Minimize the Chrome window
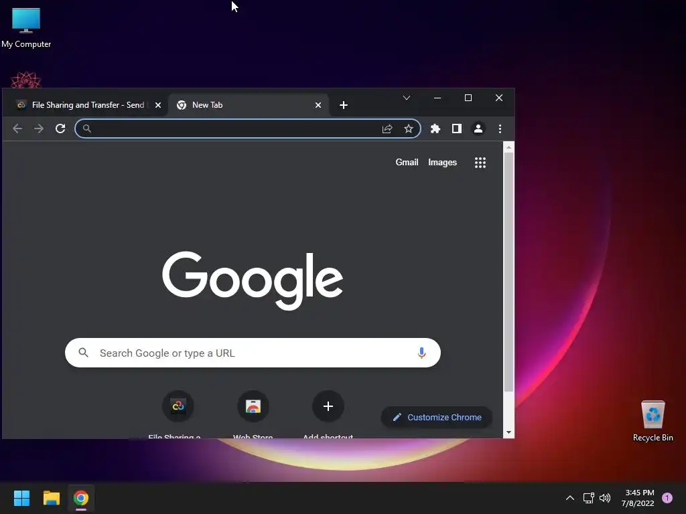Viewport: 686px width, 514px height. pos(437,98)
